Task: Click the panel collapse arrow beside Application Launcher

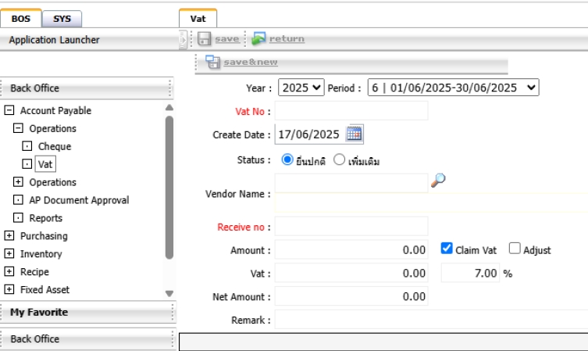Action: click(183, 39)
